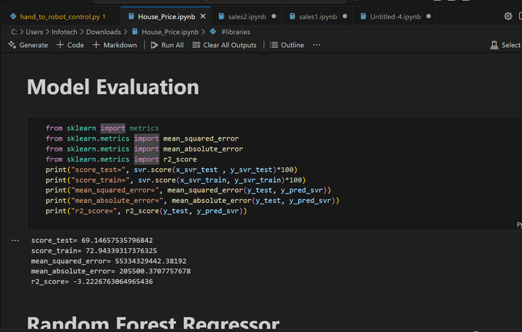Click House_Price.ipynb breadcrumb segment

170,32
